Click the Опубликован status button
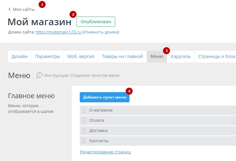This screenshot has width=236, height=161. click(96, 22)
